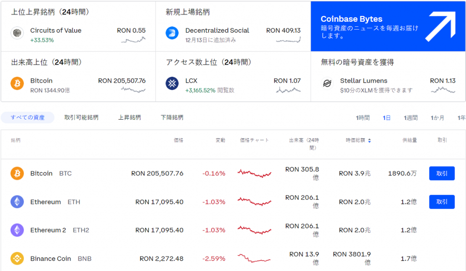Click the 供給量 column header

410,140
